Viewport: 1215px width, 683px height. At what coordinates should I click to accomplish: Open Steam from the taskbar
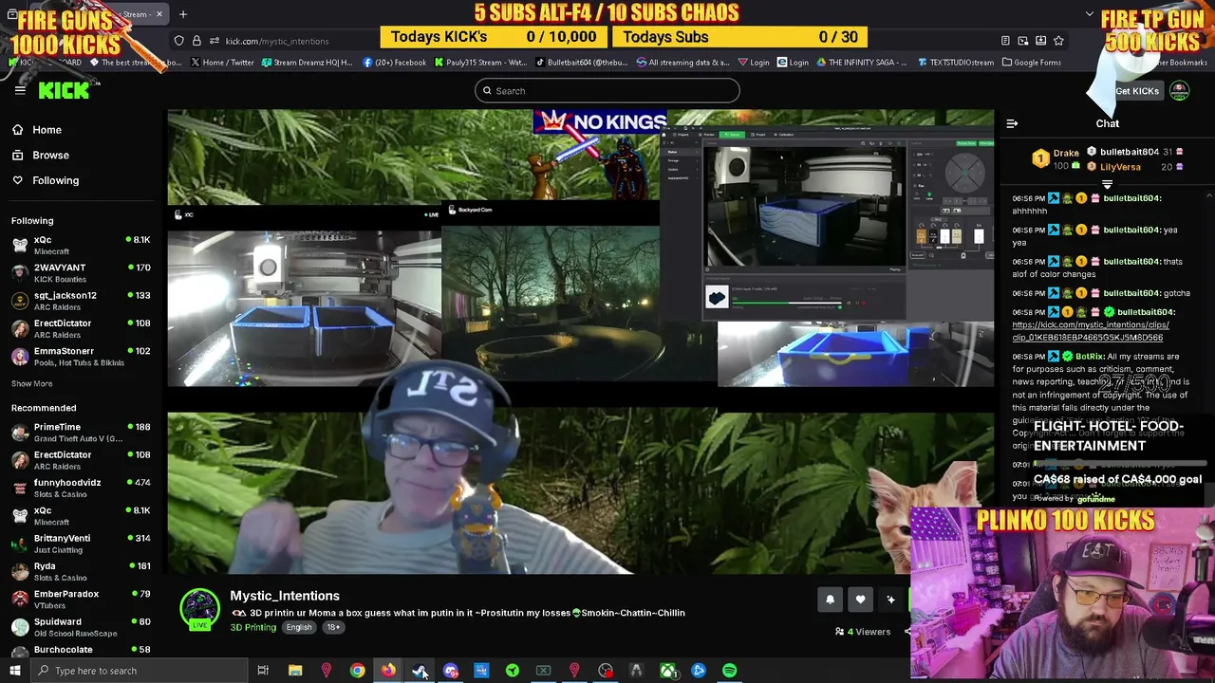coord(420,671)
